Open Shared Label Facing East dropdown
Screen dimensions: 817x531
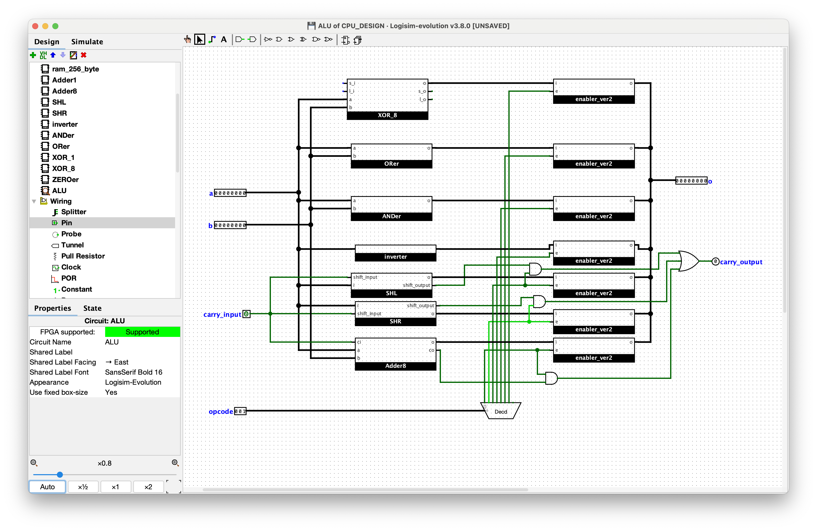click(142, 362)
